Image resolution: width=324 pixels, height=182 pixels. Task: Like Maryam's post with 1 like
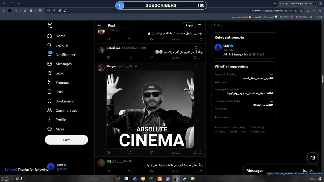(152, 152)
